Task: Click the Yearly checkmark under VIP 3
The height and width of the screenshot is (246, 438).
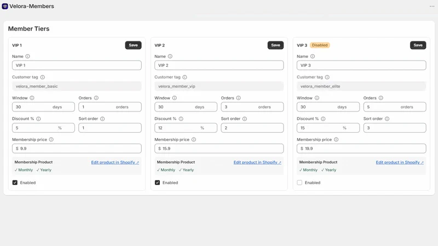Action: click(x=329, y=170)
